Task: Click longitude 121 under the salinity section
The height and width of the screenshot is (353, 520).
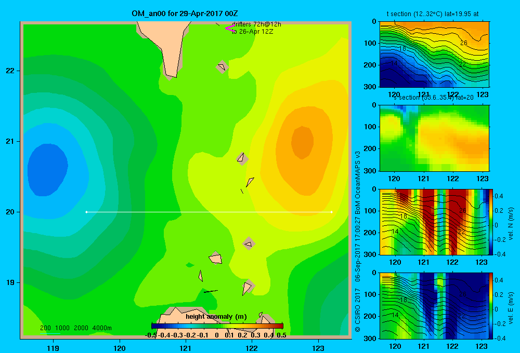Action: pyautogui.click(x=423, y=179)
